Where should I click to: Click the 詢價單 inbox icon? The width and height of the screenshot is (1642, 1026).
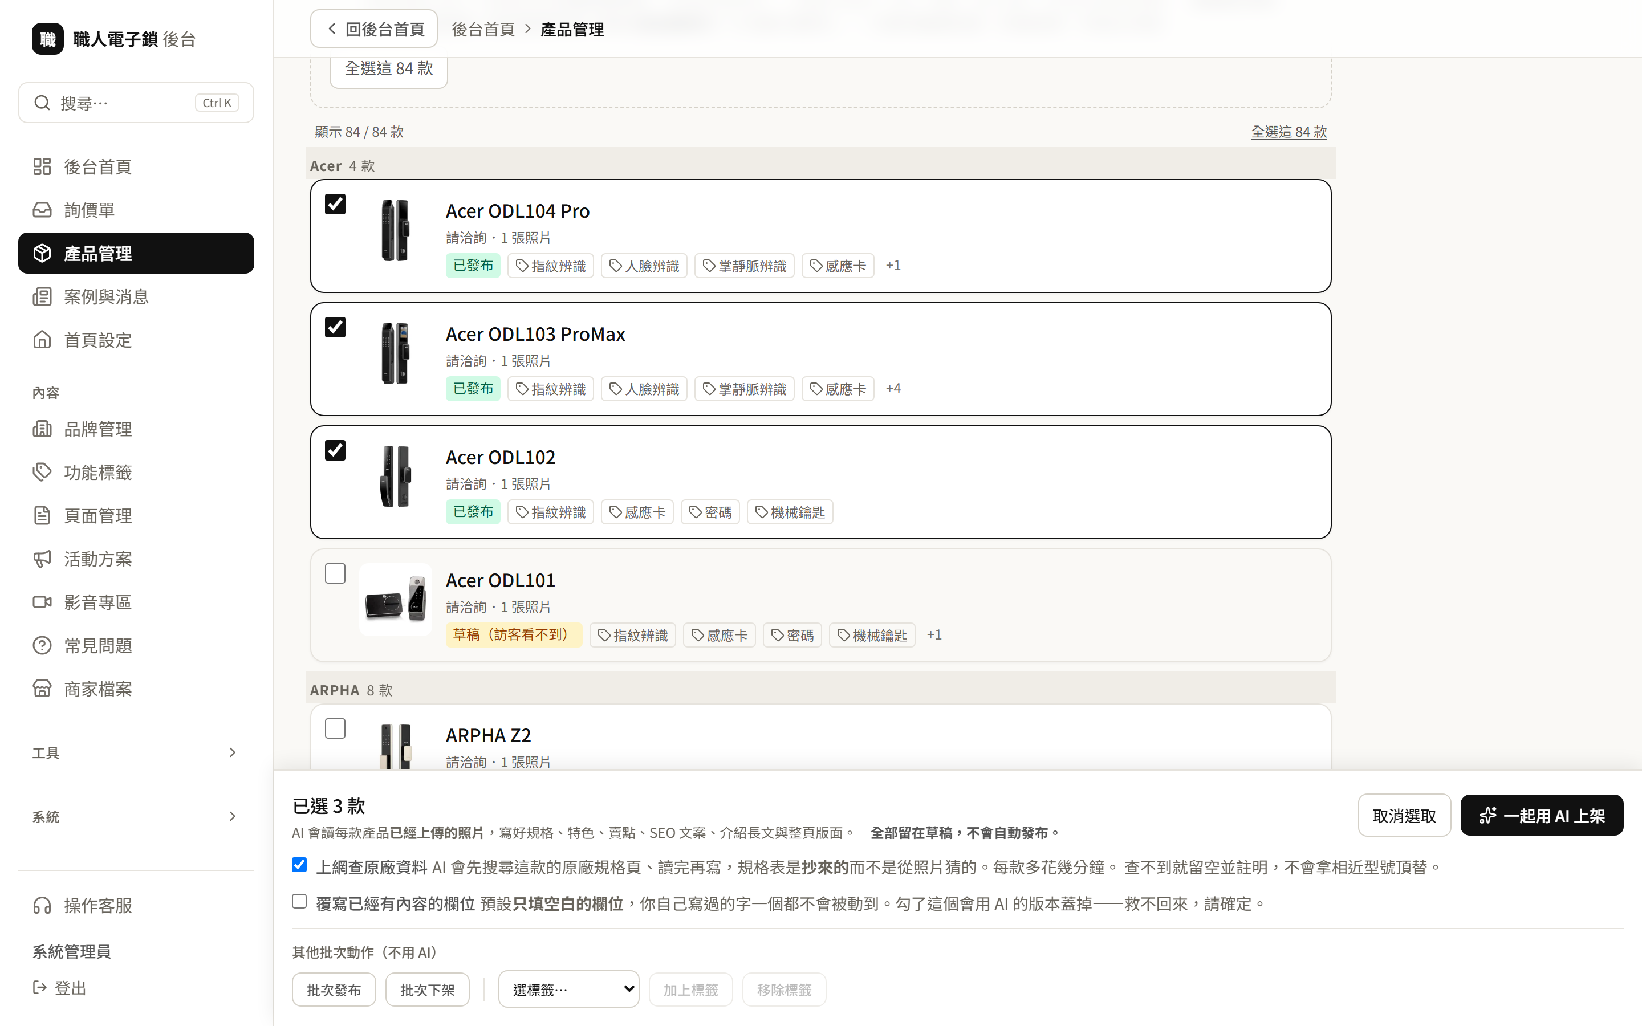pos(42,210)
